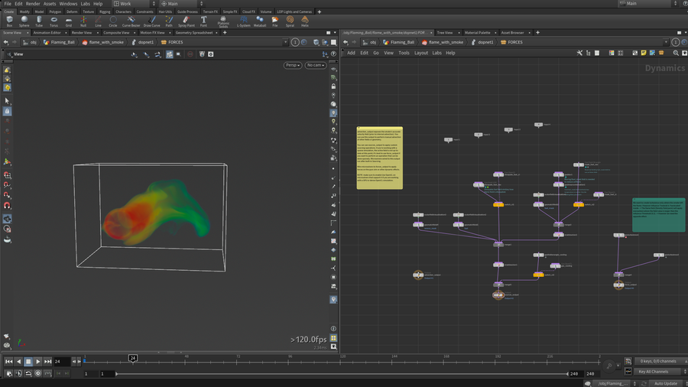Select the Sphere shelf tool
Viewport: 688px width, 387px height.
(24, 21)
